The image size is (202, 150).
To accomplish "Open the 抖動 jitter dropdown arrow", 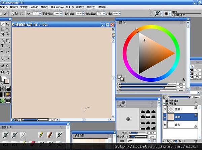I will [120, 13].
